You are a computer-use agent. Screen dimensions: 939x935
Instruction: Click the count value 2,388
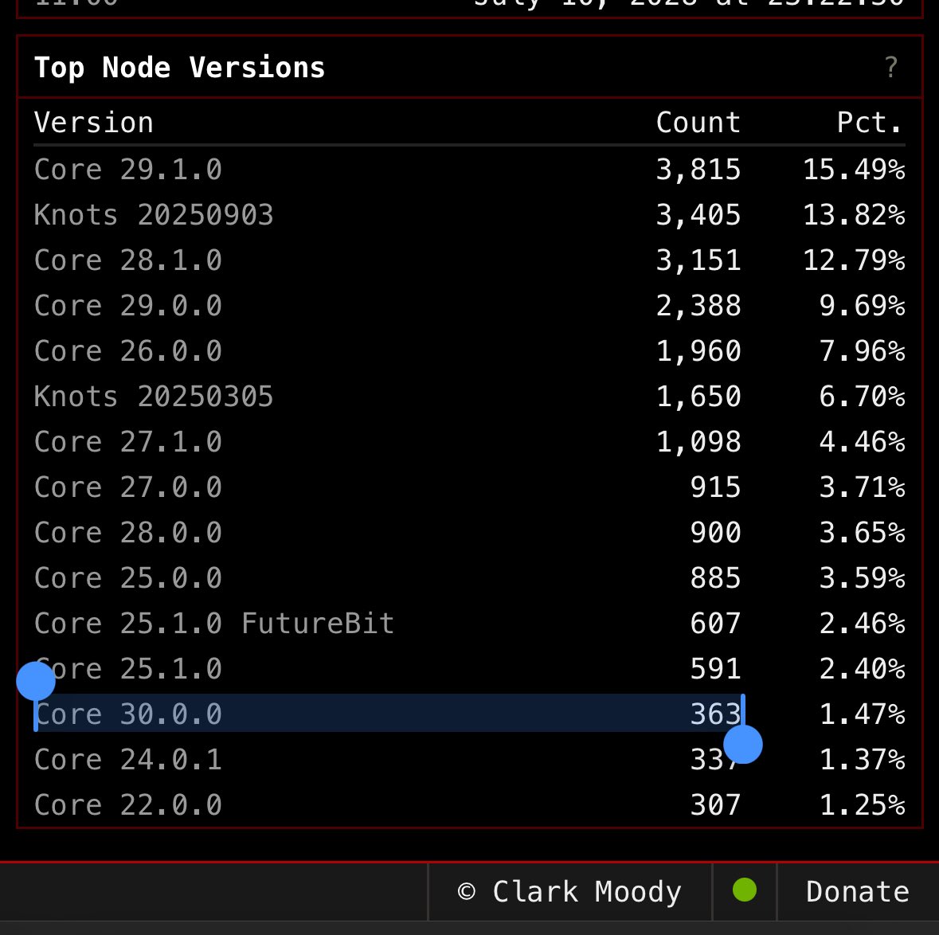click(698, 306)
